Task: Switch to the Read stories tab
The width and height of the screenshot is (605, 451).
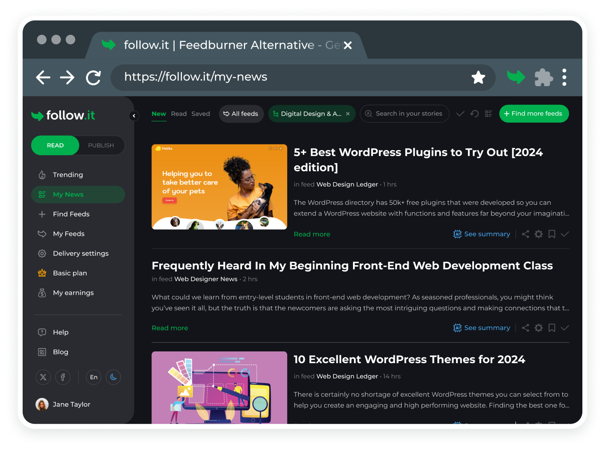Action: pyautogui.click(x=179, y=114)
